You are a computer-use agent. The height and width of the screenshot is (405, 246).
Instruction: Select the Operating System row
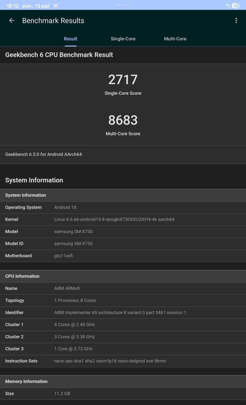tap(123, 207)
